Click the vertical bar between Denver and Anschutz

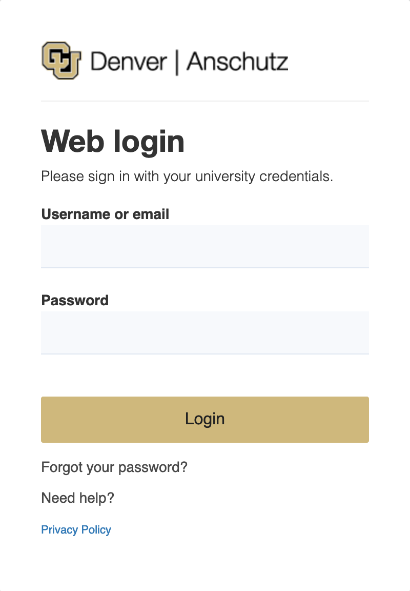click(177, 62)
